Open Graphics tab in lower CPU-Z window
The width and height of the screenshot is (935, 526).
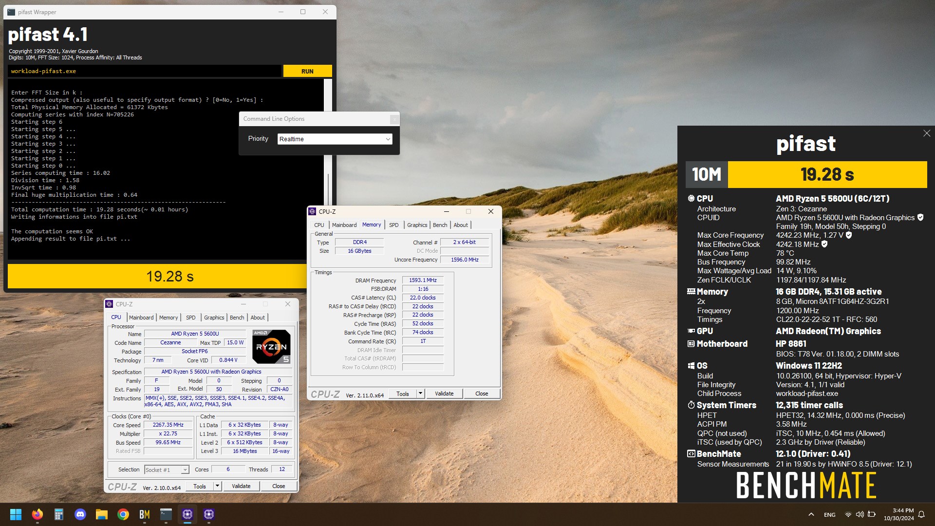[214, 318]
